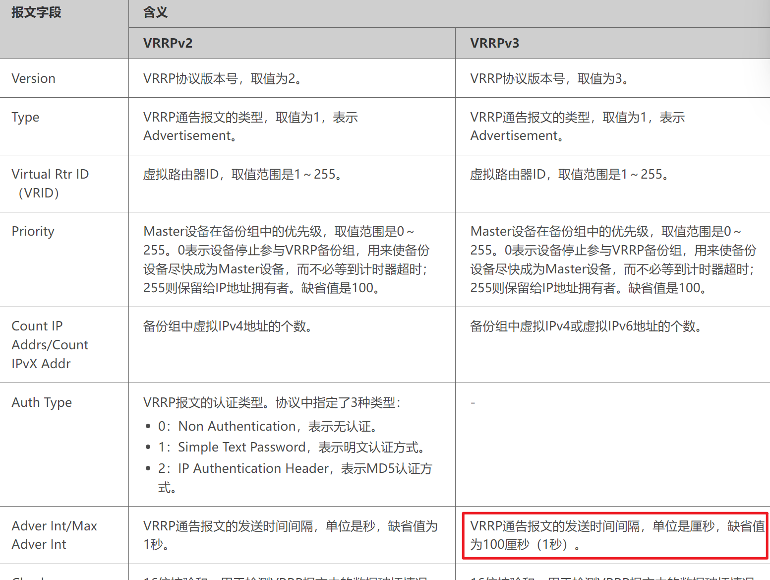Click the VRRPv3 Priority description paragraph
The width and height of the screenshot is (770, 580).
point(613,259)
